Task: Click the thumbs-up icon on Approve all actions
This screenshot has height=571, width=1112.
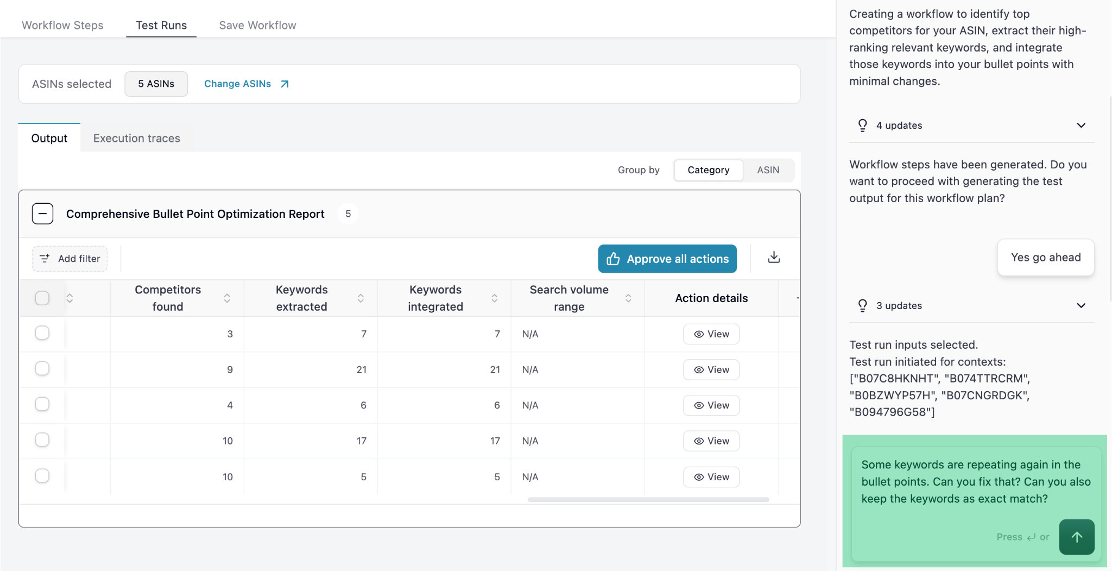Action: tap(613, 259)
